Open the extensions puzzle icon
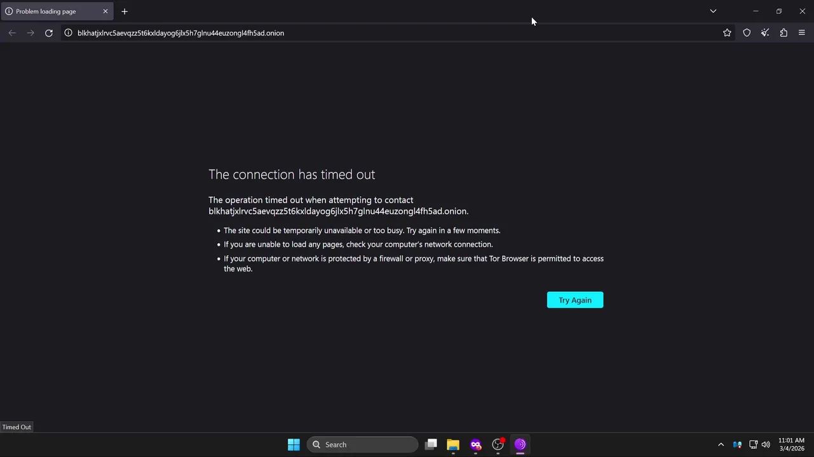This screenshot has width=814, height=457. (783, 33)
